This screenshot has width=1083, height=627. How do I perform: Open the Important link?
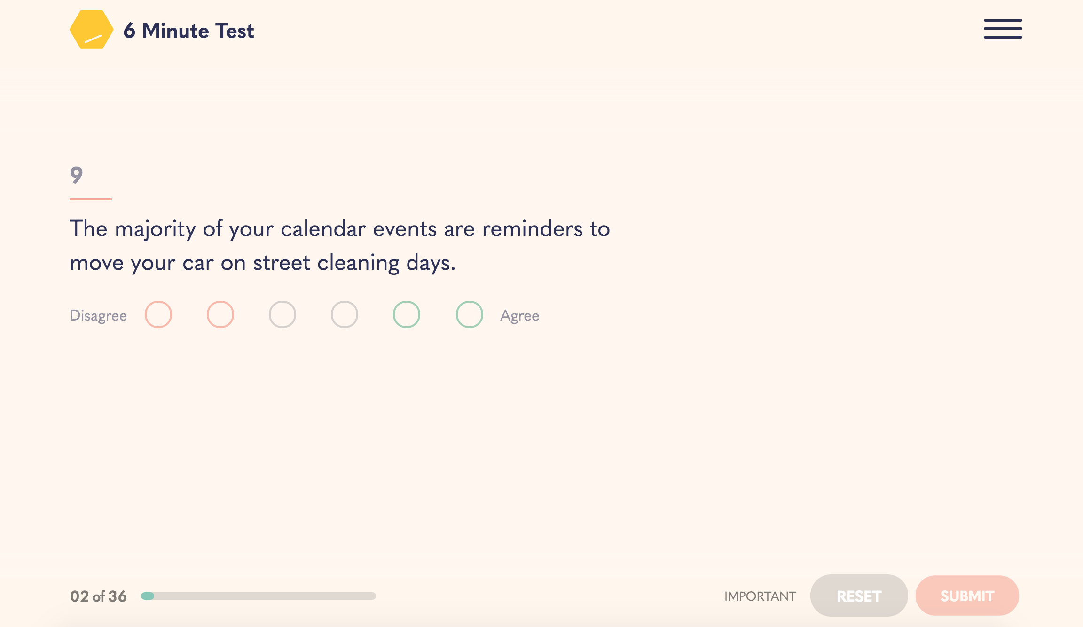pyautogui.click(x=760, y=596)
